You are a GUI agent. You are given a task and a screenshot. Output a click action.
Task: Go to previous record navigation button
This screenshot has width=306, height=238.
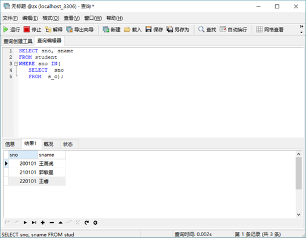pyautogui.click(x=16, y=222)
